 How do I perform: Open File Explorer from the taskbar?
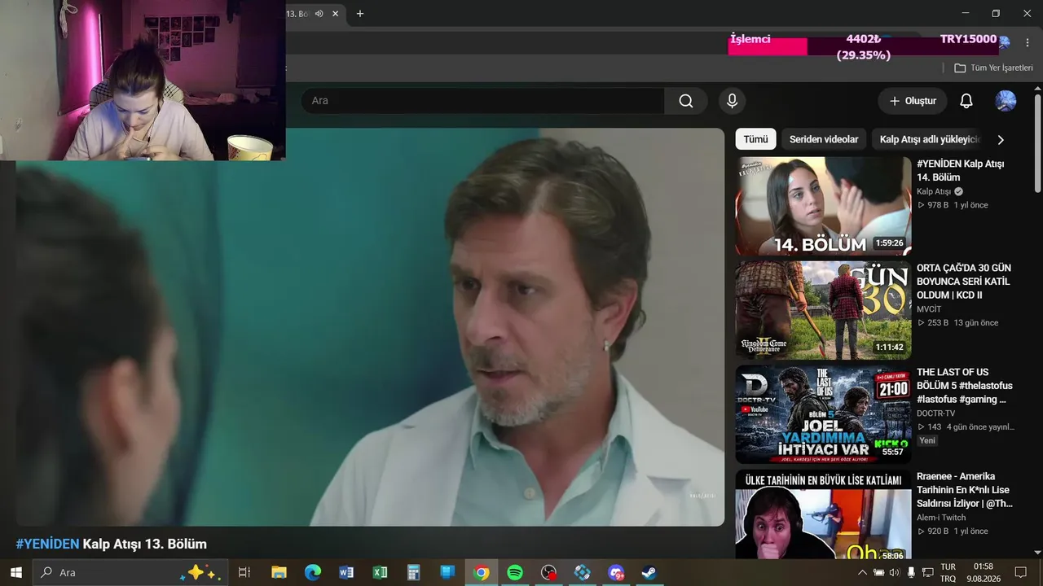coord(279,572)
